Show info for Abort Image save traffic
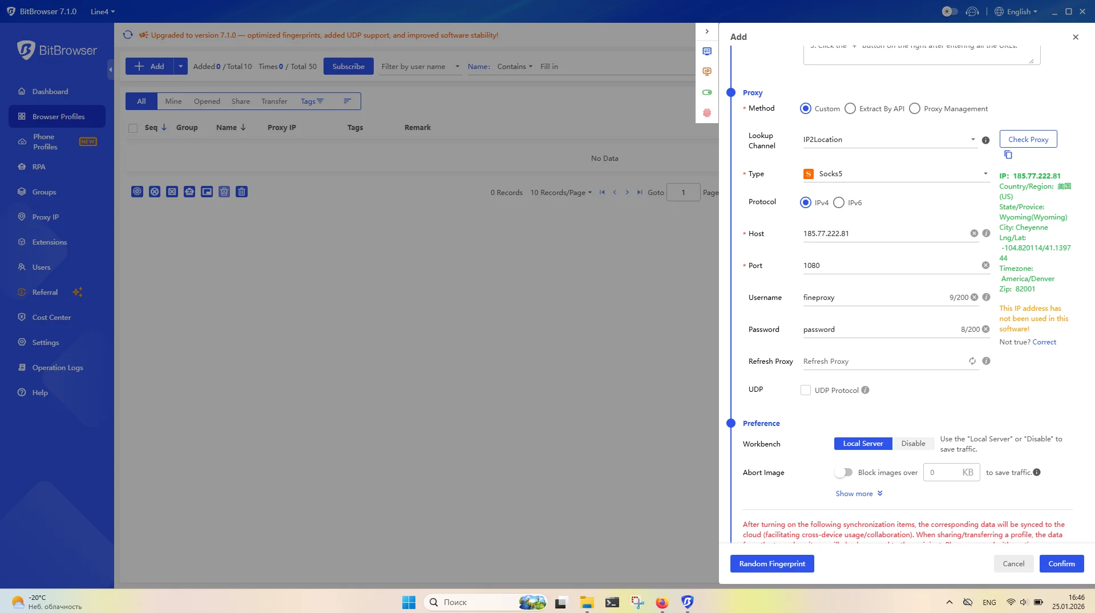This screenshot has width=1095, height=613. tap(1037, 472)
